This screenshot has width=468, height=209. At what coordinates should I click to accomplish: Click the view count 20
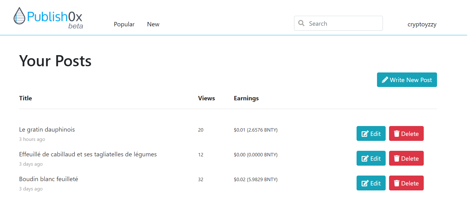[x=201, y=130]
